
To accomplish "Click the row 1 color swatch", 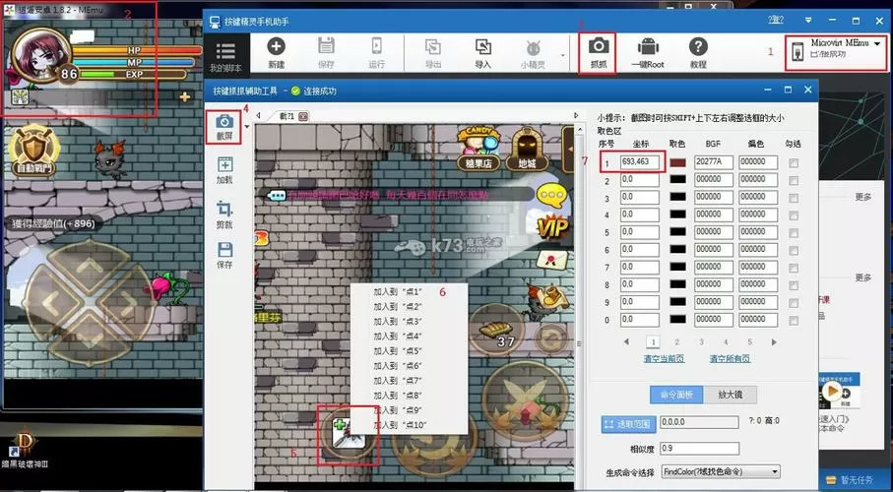I will pyautogui.click(x=677, y=163).
